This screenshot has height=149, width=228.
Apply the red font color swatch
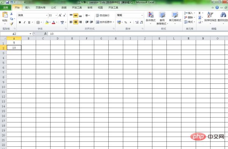pos(54,22)
